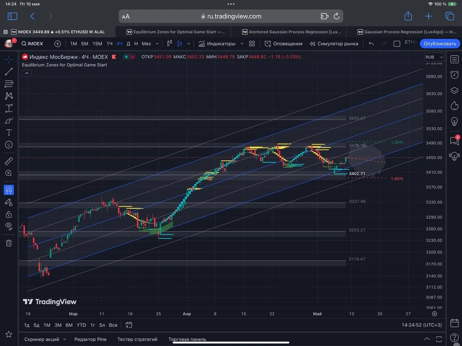Open Safari share sheet
Viewport: 462px width, 346px height.
coord(408,16)
